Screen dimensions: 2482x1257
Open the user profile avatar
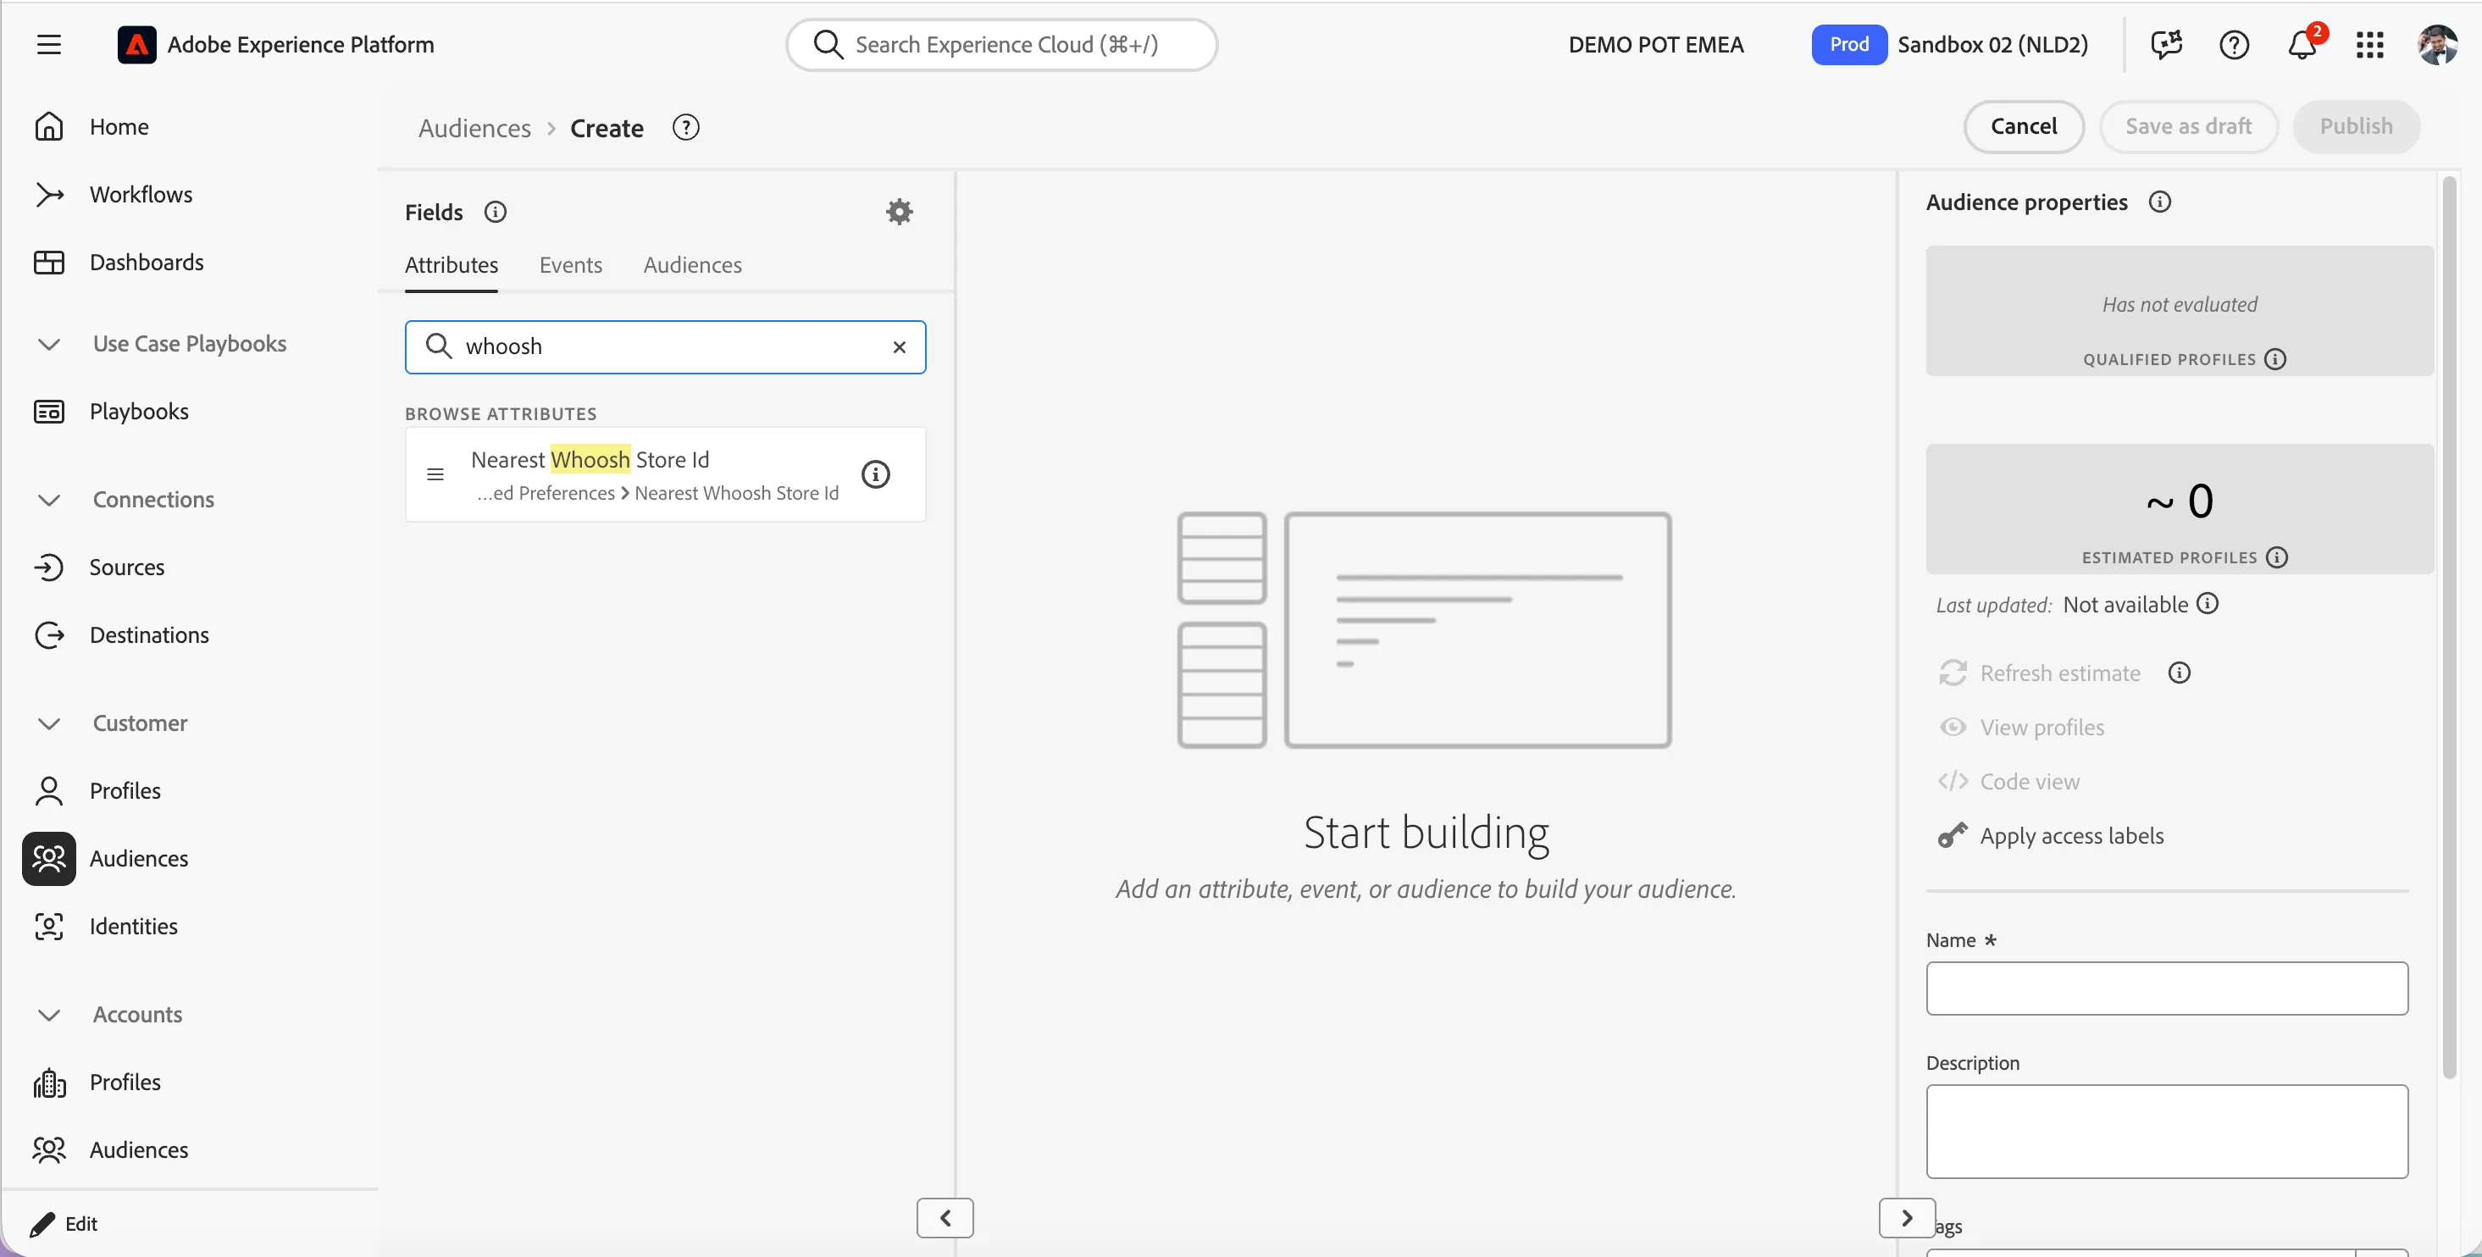(x=2438, y=44)
